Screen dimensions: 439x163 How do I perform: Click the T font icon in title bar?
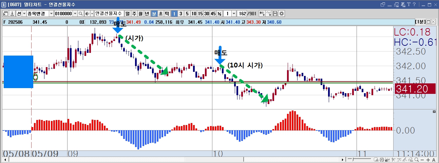409,4
